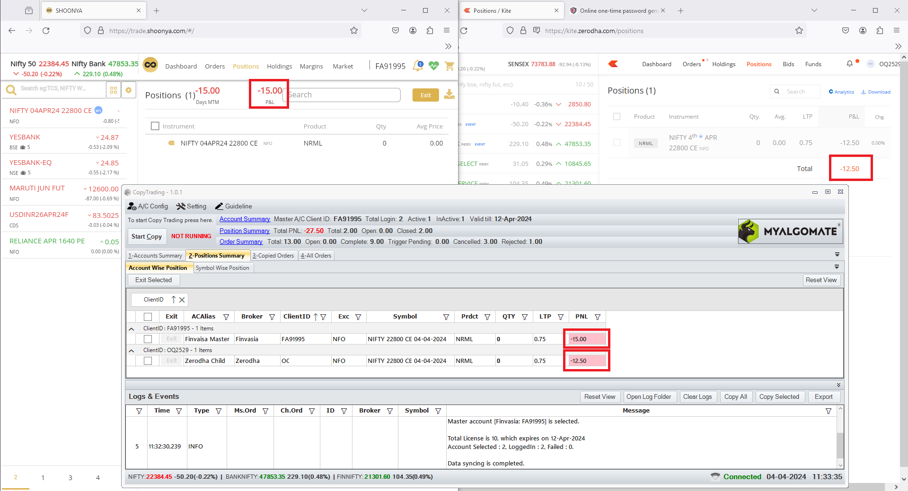The width and height of the screenshot is (908, 491).
Task: Click Broker column filter icon in positions grid
Action: [x=272, y=317]
